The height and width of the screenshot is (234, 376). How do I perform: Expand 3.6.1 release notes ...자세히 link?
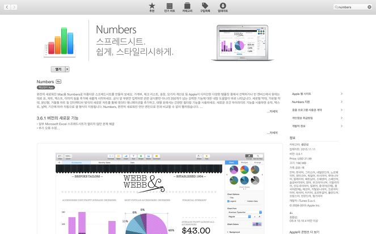click(x=273, y=133)
